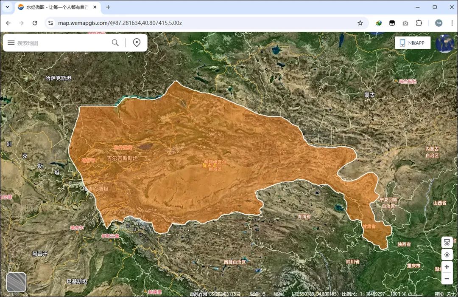Image resolution: width=458 pixels, height=297 pixels.
Task: Click the location pin icon
Action: pos(137,43)
